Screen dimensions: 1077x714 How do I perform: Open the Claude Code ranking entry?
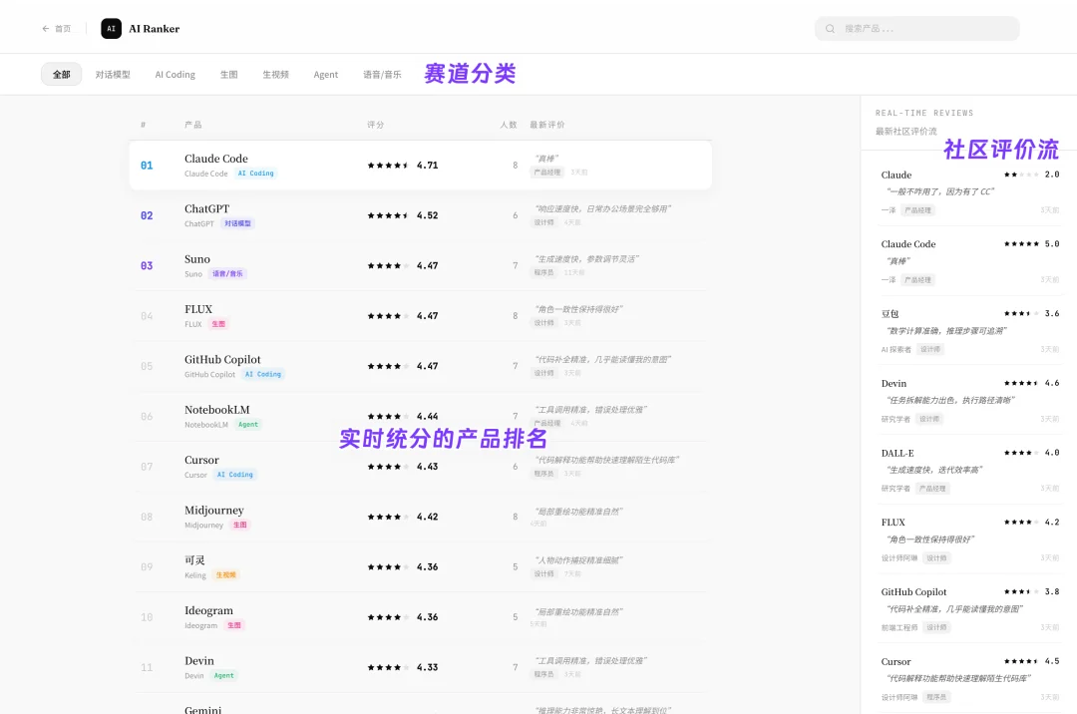(419, 165)
